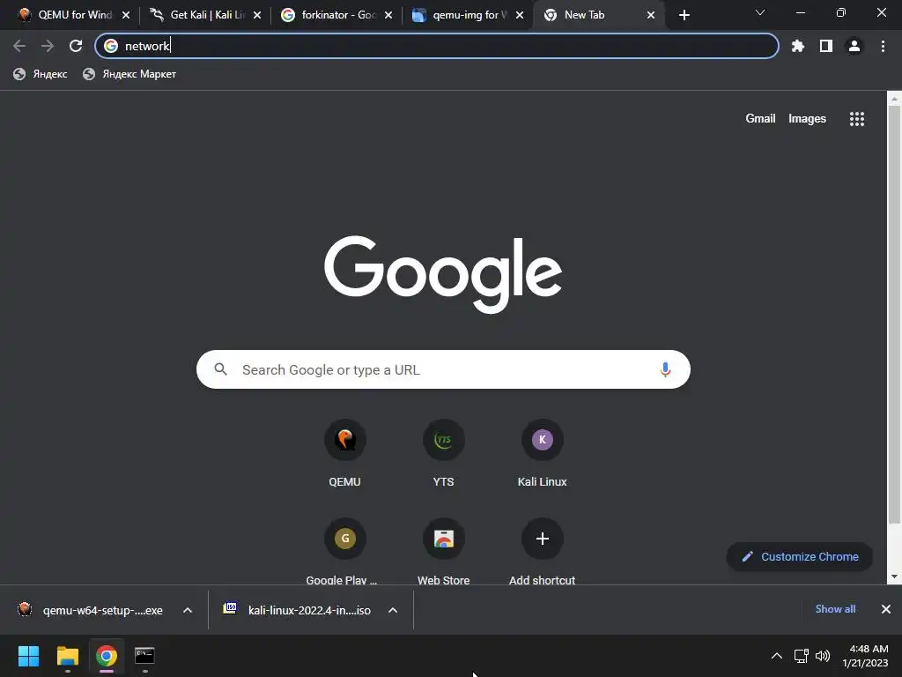Open Chrome's three-dot menu
Viewport: 902px width, 677px height.
coord(883,46)
